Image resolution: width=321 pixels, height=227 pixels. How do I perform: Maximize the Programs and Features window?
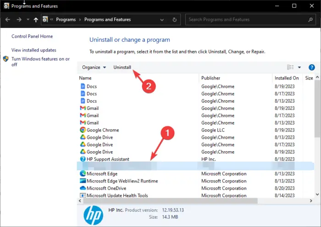(294, 6)
